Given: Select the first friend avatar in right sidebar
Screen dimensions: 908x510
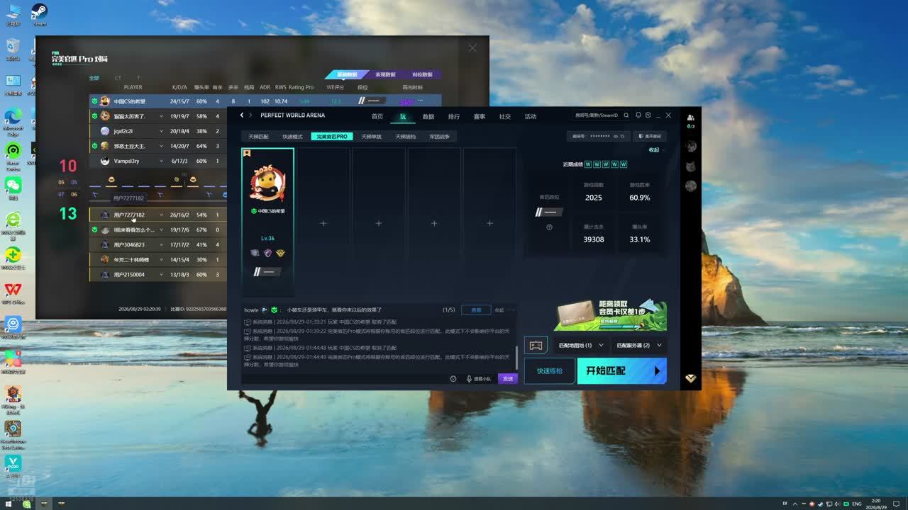Looking at the screenshot, I should tap(691, 147).
